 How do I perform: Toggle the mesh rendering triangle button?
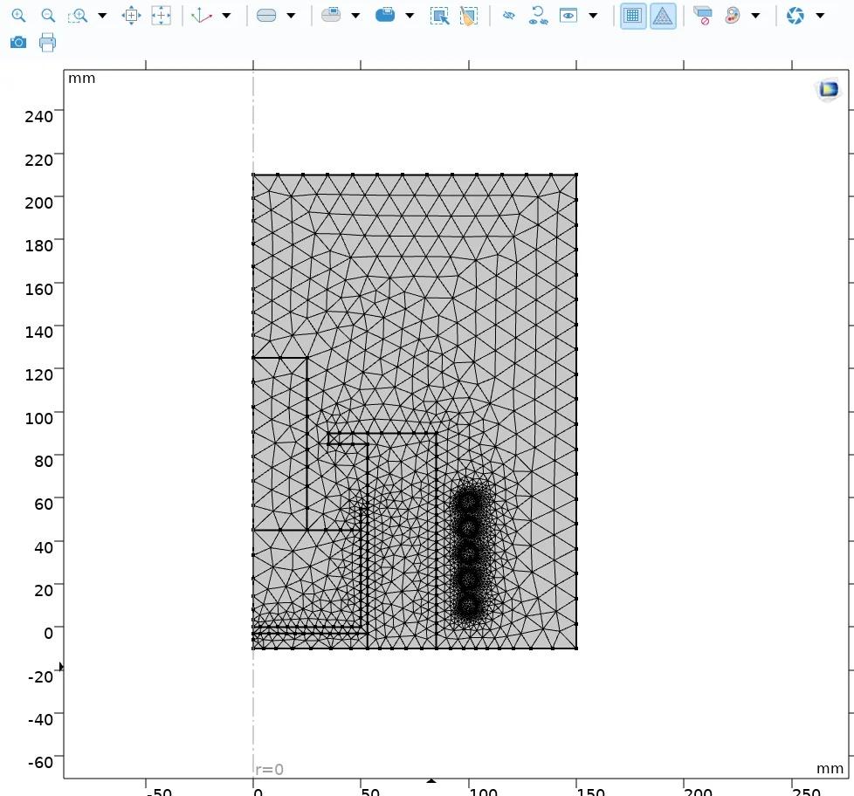[x=663, y=15]
